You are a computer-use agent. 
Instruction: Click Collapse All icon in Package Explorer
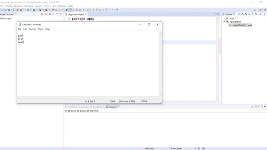[x=42, y=14]
